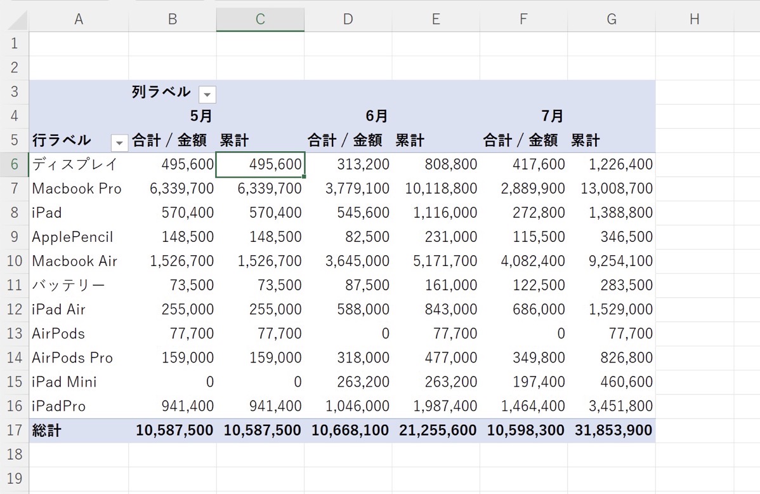760x494 pixels.
Task: Click grand total 10,668,100
Action: [x=348, y=431]
